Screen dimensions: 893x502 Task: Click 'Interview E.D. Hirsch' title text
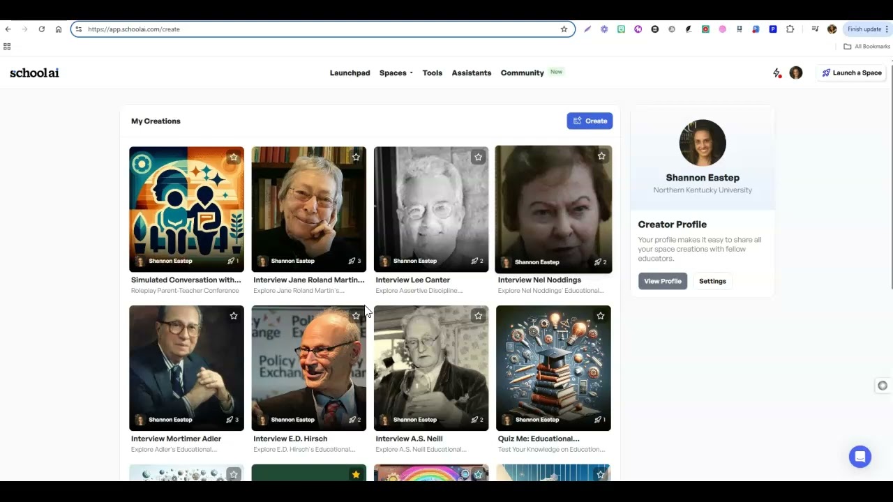pos(290,439)
